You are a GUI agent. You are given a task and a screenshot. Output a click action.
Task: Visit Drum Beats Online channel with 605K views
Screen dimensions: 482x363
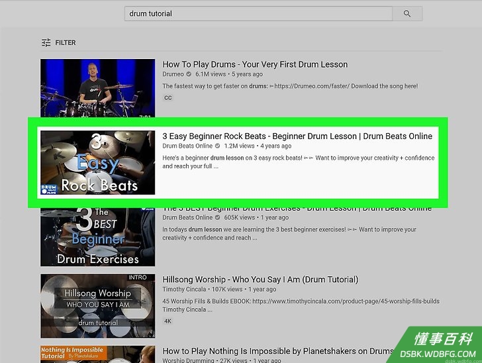pos(187,217)
